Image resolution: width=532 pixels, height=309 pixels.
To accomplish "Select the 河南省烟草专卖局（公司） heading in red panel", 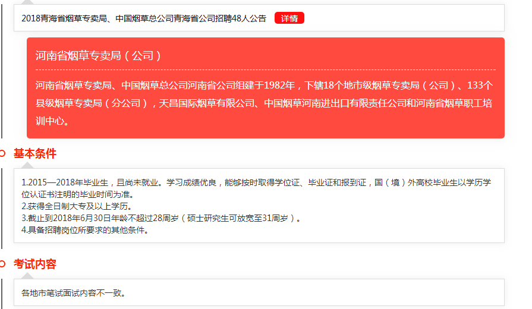I will (98, 56).
